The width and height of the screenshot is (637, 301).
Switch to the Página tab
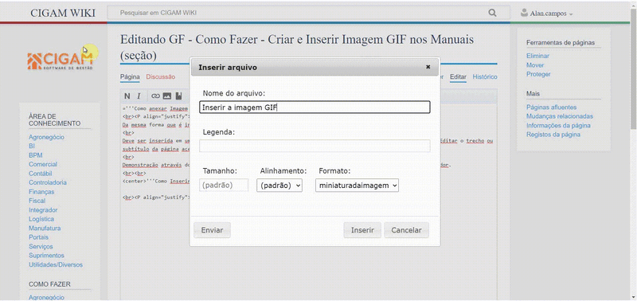[130, 76]
